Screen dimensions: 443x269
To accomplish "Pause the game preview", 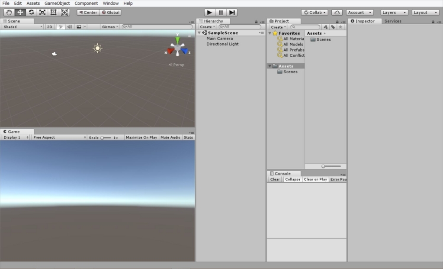I will tap(221, 13).
